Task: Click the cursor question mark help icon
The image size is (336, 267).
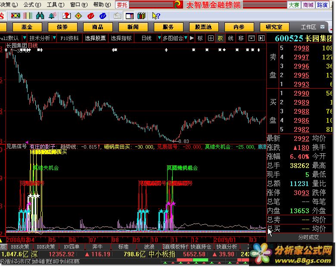Action: point(156,16)
